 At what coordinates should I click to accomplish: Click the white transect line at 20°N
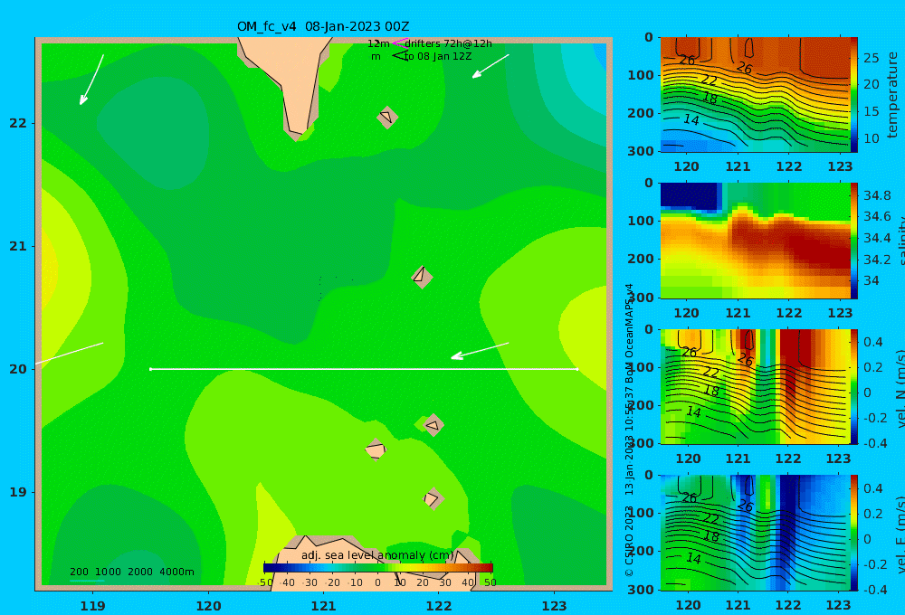pos(364,369)
